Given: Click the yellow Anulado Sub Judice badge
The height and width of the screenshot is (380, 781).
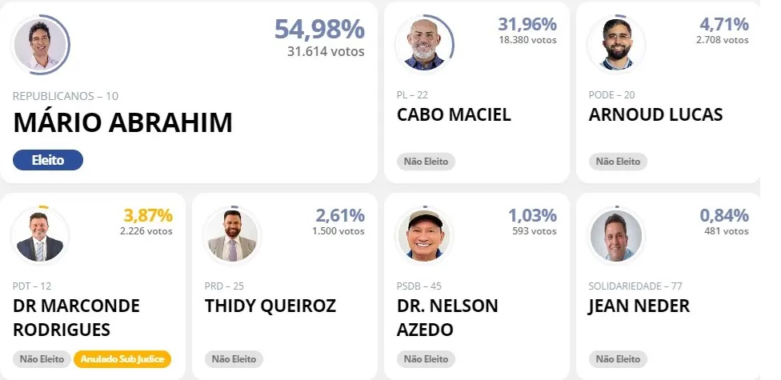Looking at the screenshot, I should pyautogui.click(x=122, y=359).
